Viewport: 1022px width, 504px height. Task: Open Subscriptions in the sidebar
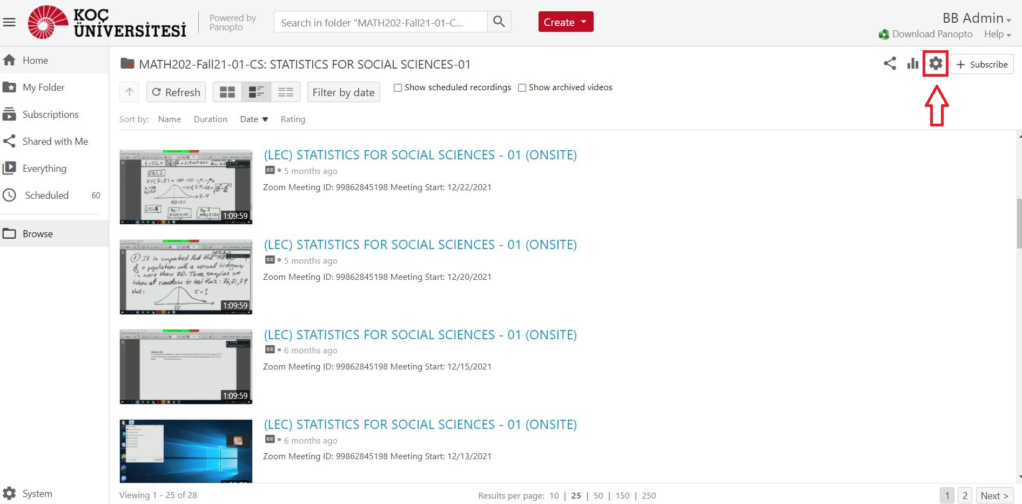pos(50,115)
